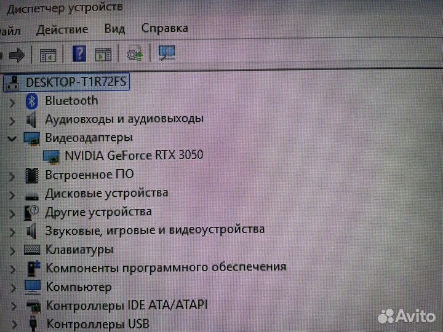
Task: Click the speaker icon for Аудиовходы и аудиовыходы
Action: (x=31, y=120)
